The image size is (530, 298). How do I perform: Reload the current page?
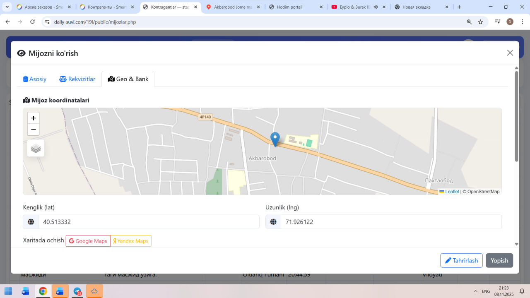click(x=33, y=22)
